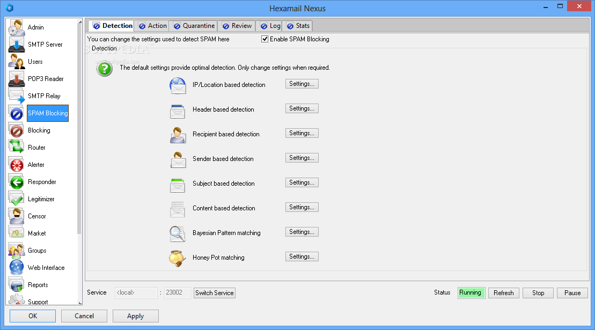Stop the running service
595x330 pixels.
pos(538,293)
